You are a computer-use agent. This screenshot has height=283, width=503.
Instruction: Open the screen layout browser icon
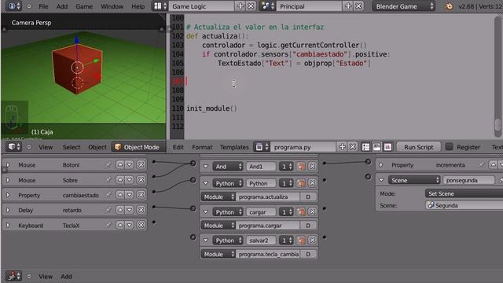coord(160,6)
